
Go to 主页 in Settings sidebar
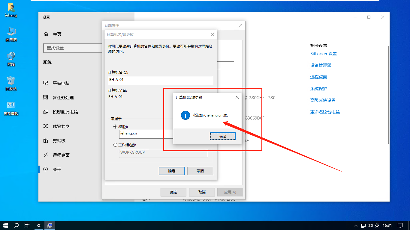[57, 34]
